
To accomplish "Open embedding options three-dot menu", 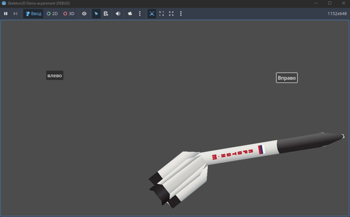I will coord(181,14).
